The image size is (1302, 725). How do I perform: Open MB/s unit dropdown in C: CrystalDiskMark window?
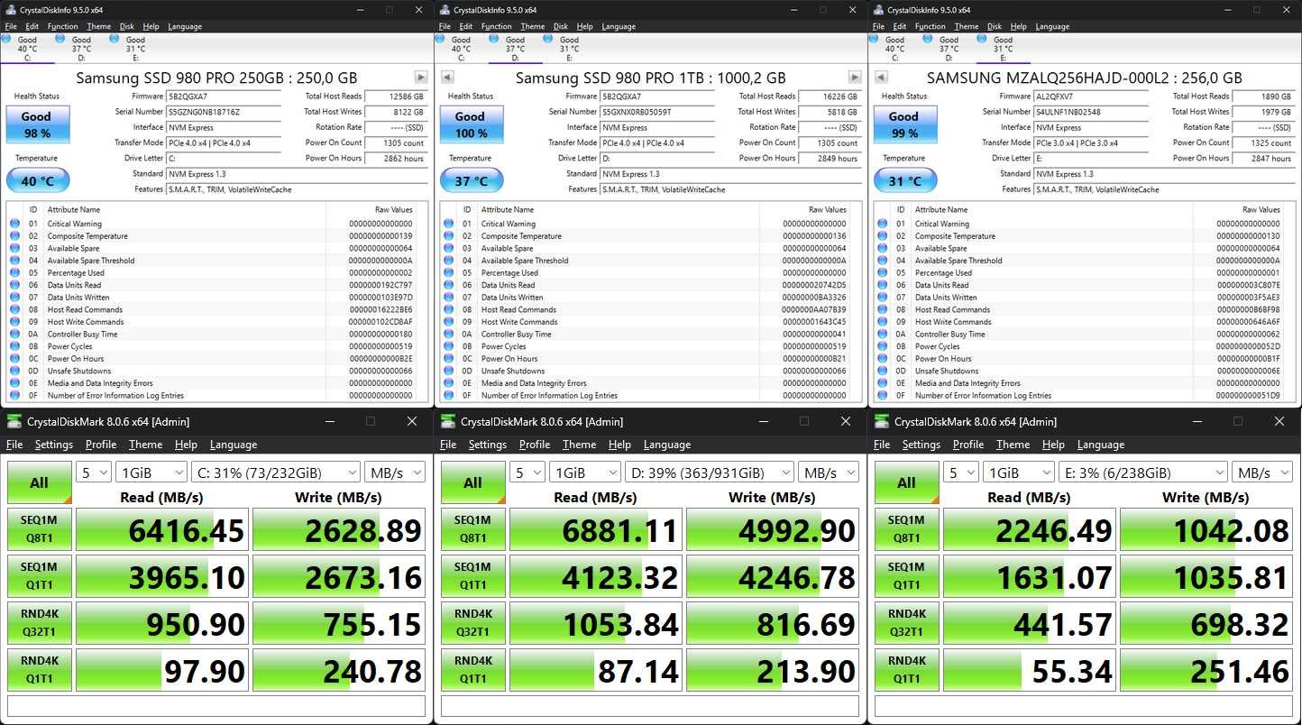394,473
